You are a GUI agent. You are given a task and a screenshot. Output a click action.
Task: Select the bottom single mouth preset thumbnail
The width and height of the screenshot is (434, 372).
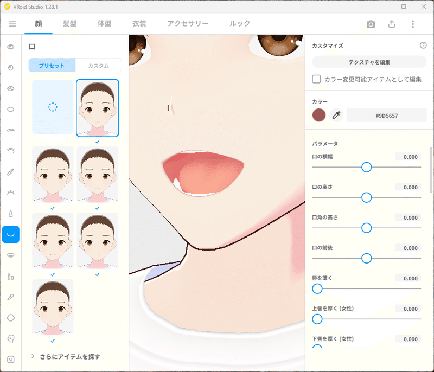[53, 307]
